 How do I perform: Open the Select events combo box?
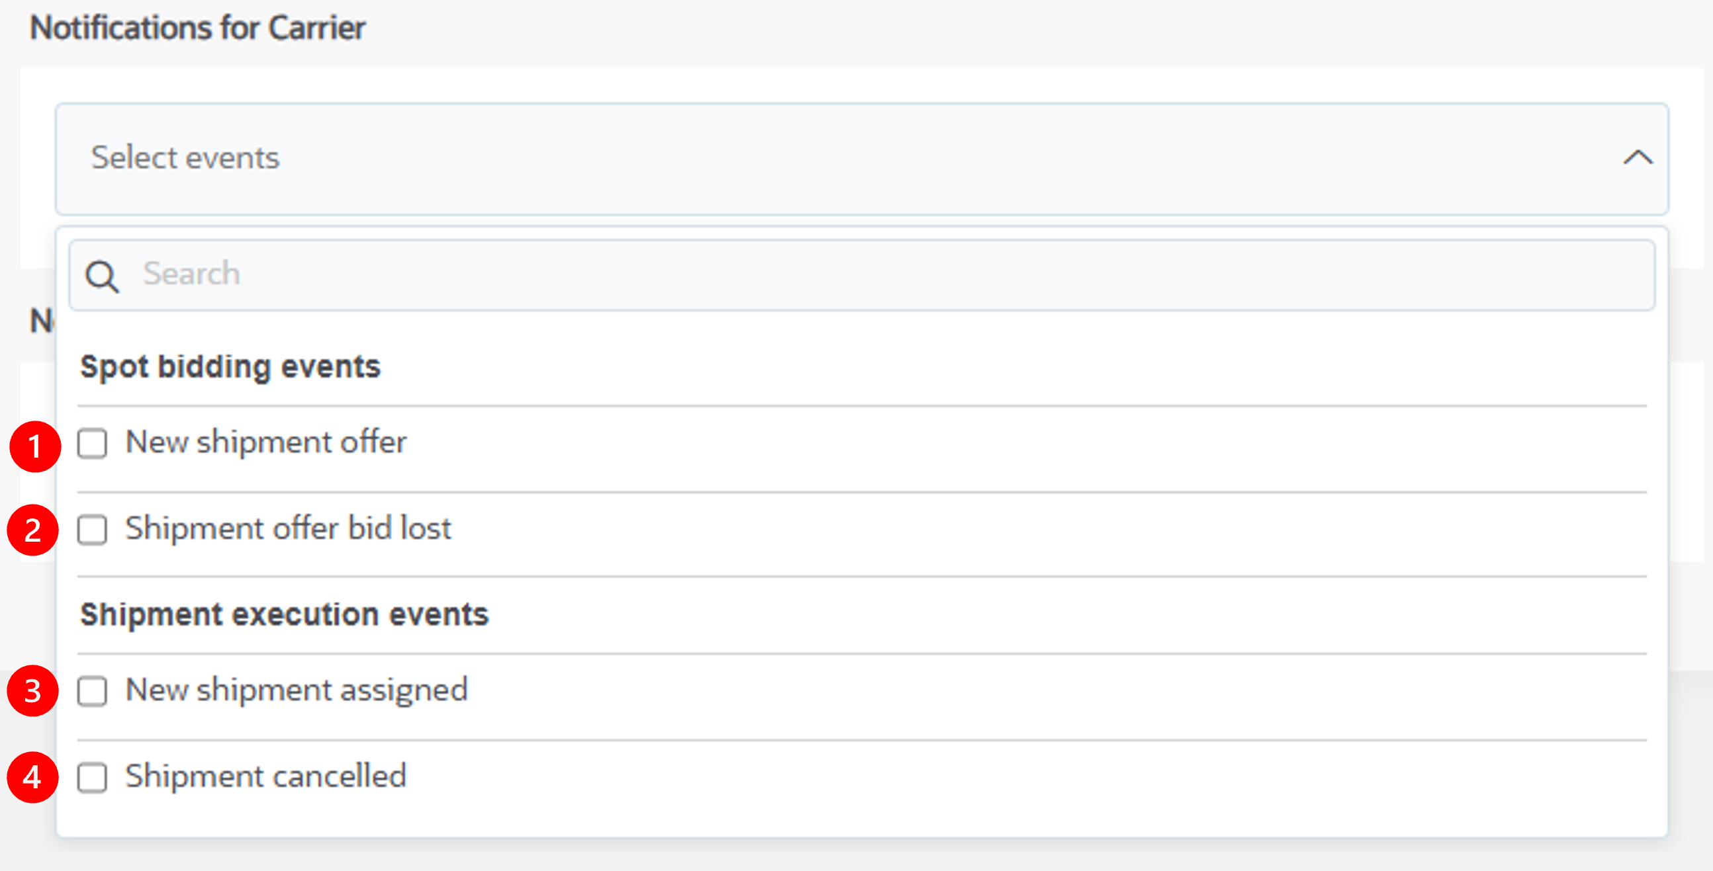click(862, 159)
